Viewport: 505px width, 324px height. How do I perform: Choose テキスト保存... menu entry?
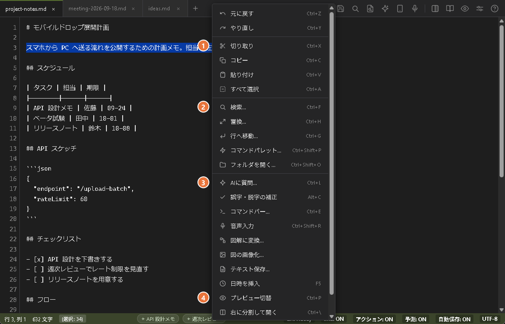coord(270,269)
